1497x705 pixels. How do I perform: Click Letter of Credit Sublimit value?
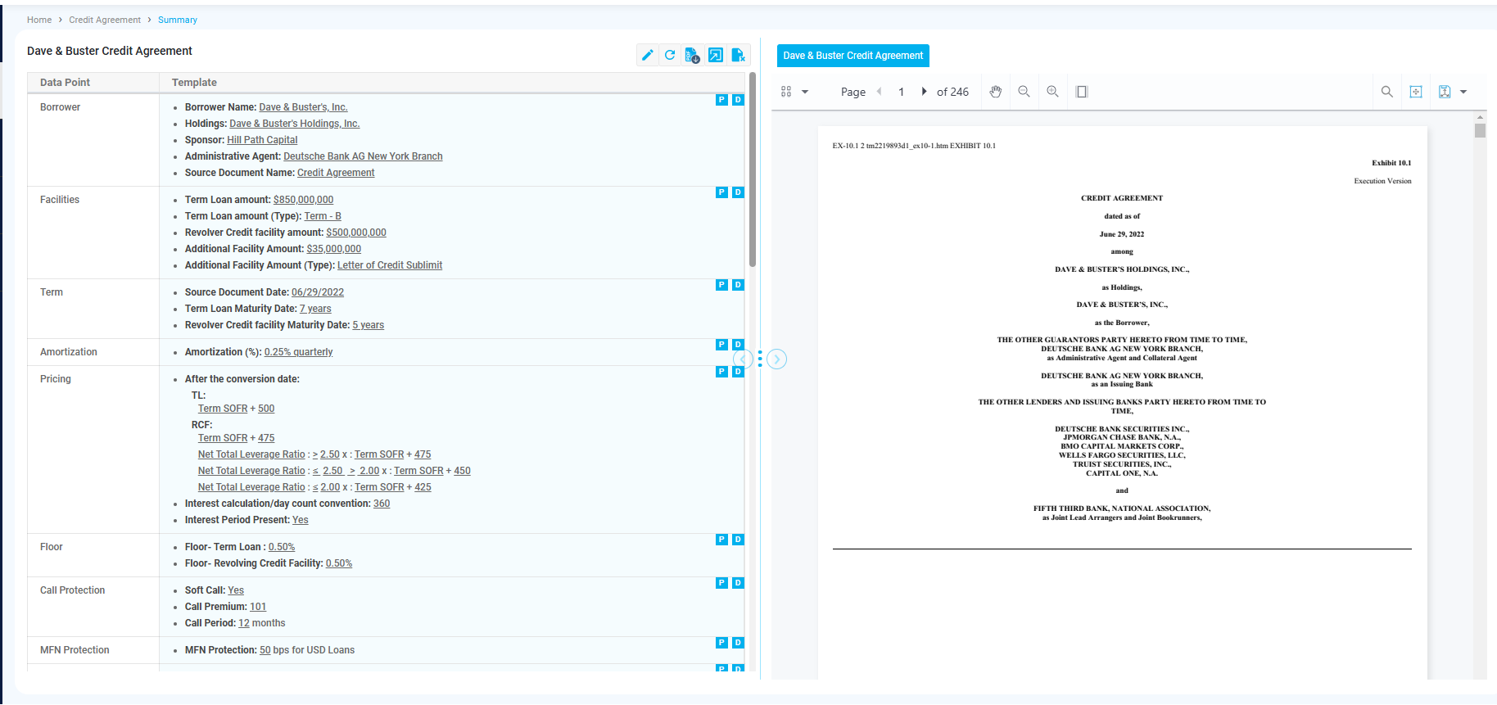coord(390,265)
